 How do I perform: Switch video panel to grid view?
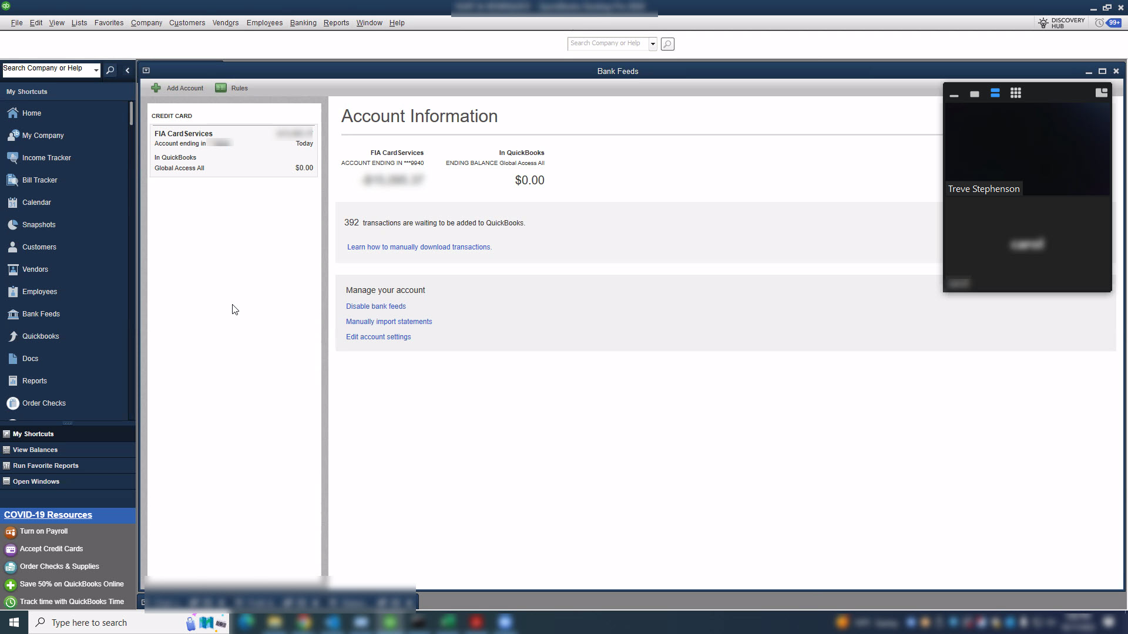pyautogui.click(x=1016, y=93)
